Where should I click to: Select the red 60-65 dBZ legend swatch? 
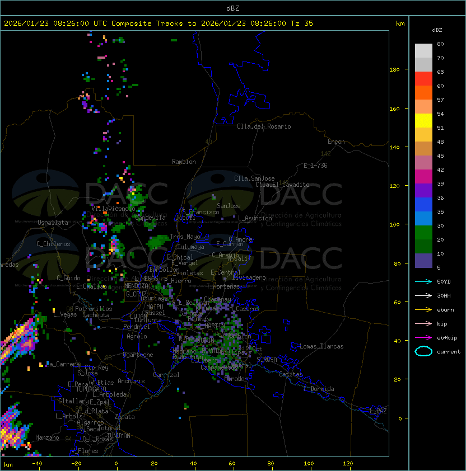(x=423, y=79)
